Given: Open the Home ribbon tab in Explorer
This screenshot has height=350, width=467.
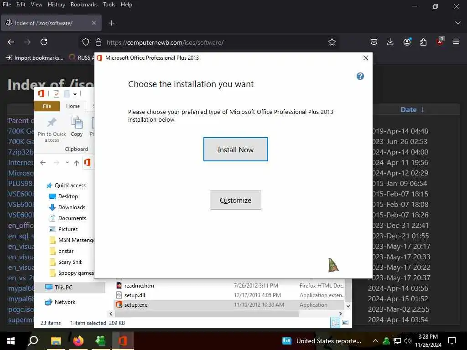Looking at the screenshot, I should (73, 106).
